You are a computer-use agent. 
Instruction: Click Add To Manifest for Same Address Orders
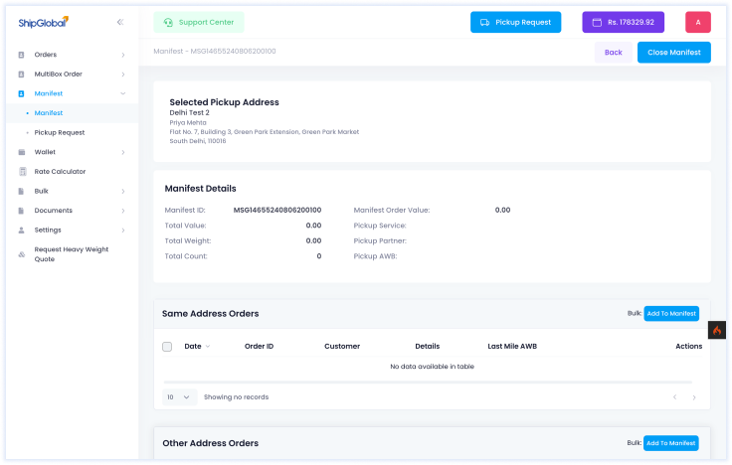[x=670, y=313]
